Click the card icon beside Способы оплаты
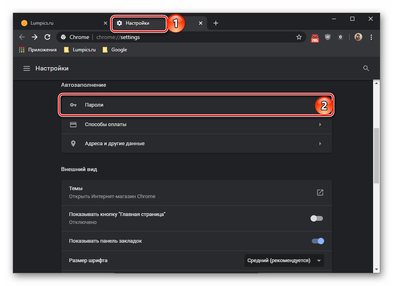The width and height of the screenshot is (393, 286). [73, 125]
